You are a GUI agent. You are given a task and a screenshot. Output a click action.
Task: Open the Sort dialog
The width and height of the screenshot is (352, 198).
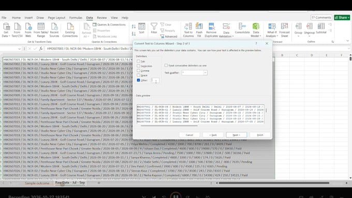point(142,28)
